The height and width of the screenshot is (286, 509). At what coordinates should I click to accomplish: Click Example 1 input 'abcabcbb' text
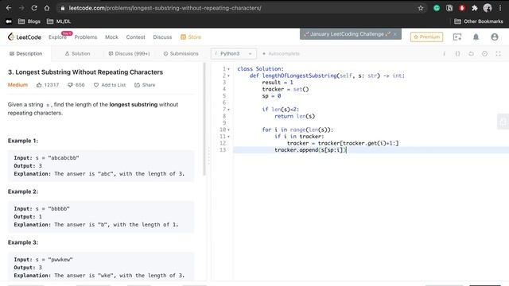[64, 158]
